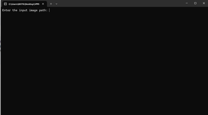Click the empty title bar area beside the chevron
Screen dimensions: 208x115
click(119, 3)
